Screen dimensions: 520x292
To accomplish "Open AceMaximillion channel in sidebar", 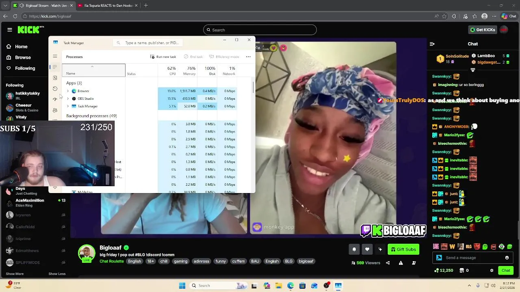I will coord(35,203).
